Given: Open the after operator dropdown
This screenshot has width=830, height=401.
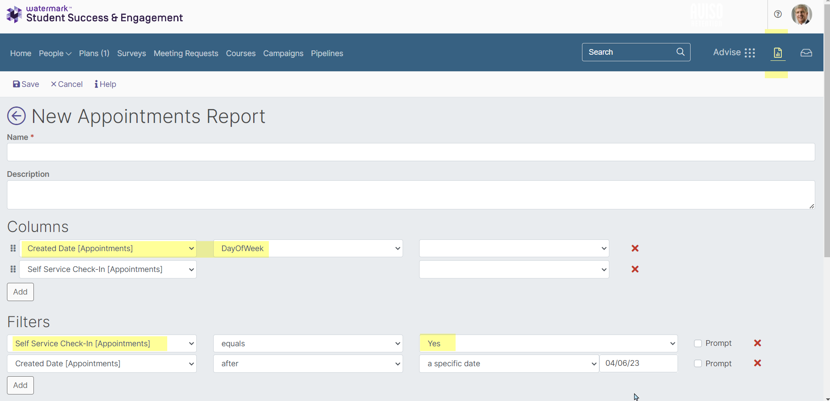Looking at the screenshot, I should click(308, 364).
